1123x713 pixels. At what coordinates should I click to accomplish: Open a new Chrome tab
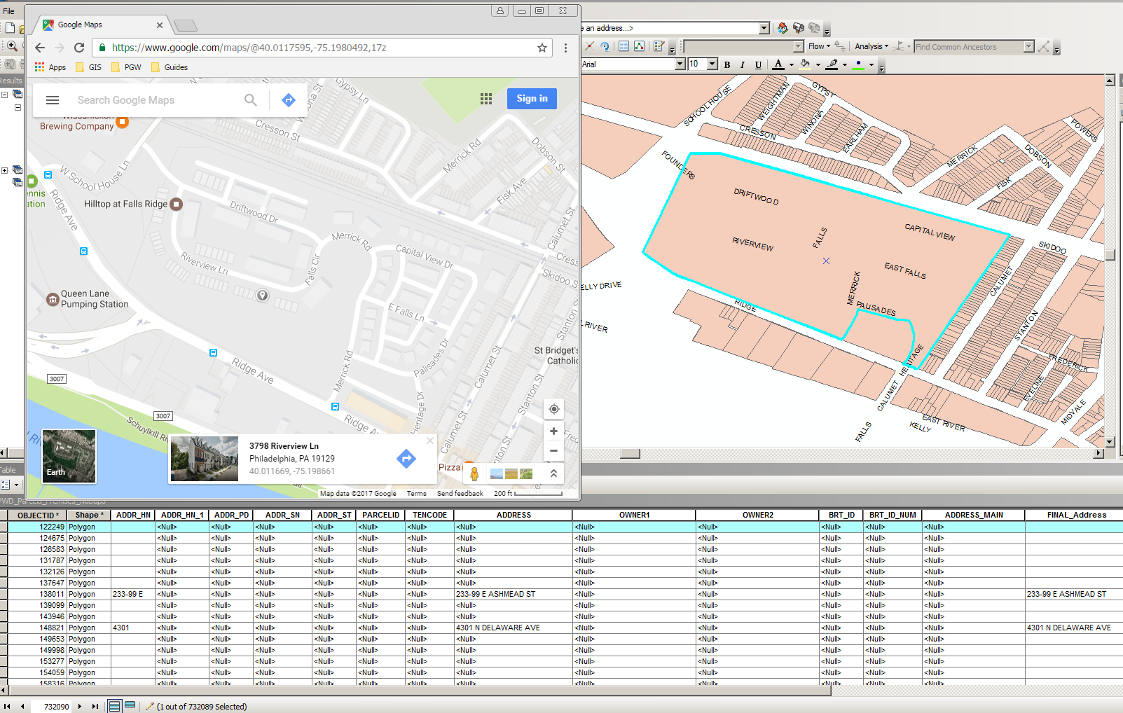click(186, 26)
